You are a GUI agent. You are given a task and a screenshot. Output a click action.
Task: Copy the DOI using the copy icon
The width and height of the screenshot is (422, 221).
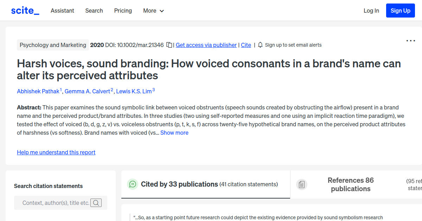(x=169, y=45)
